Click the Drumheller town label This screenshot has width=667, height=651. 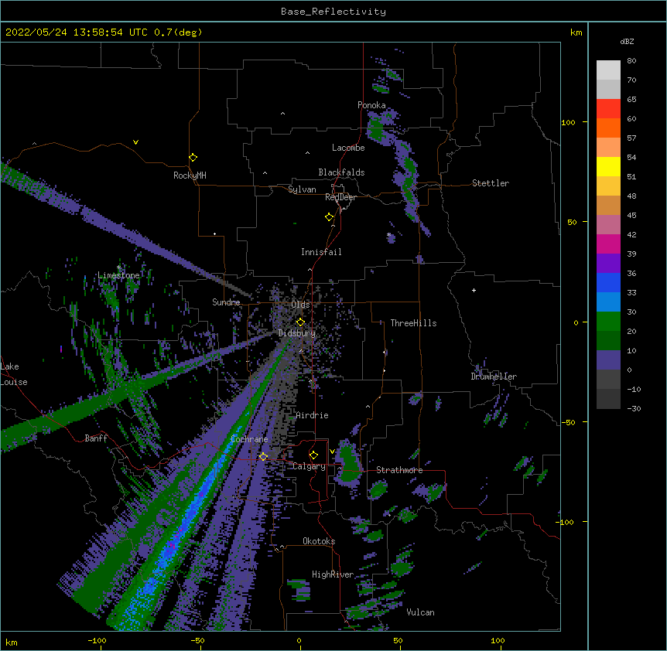(x=494, y=377)
